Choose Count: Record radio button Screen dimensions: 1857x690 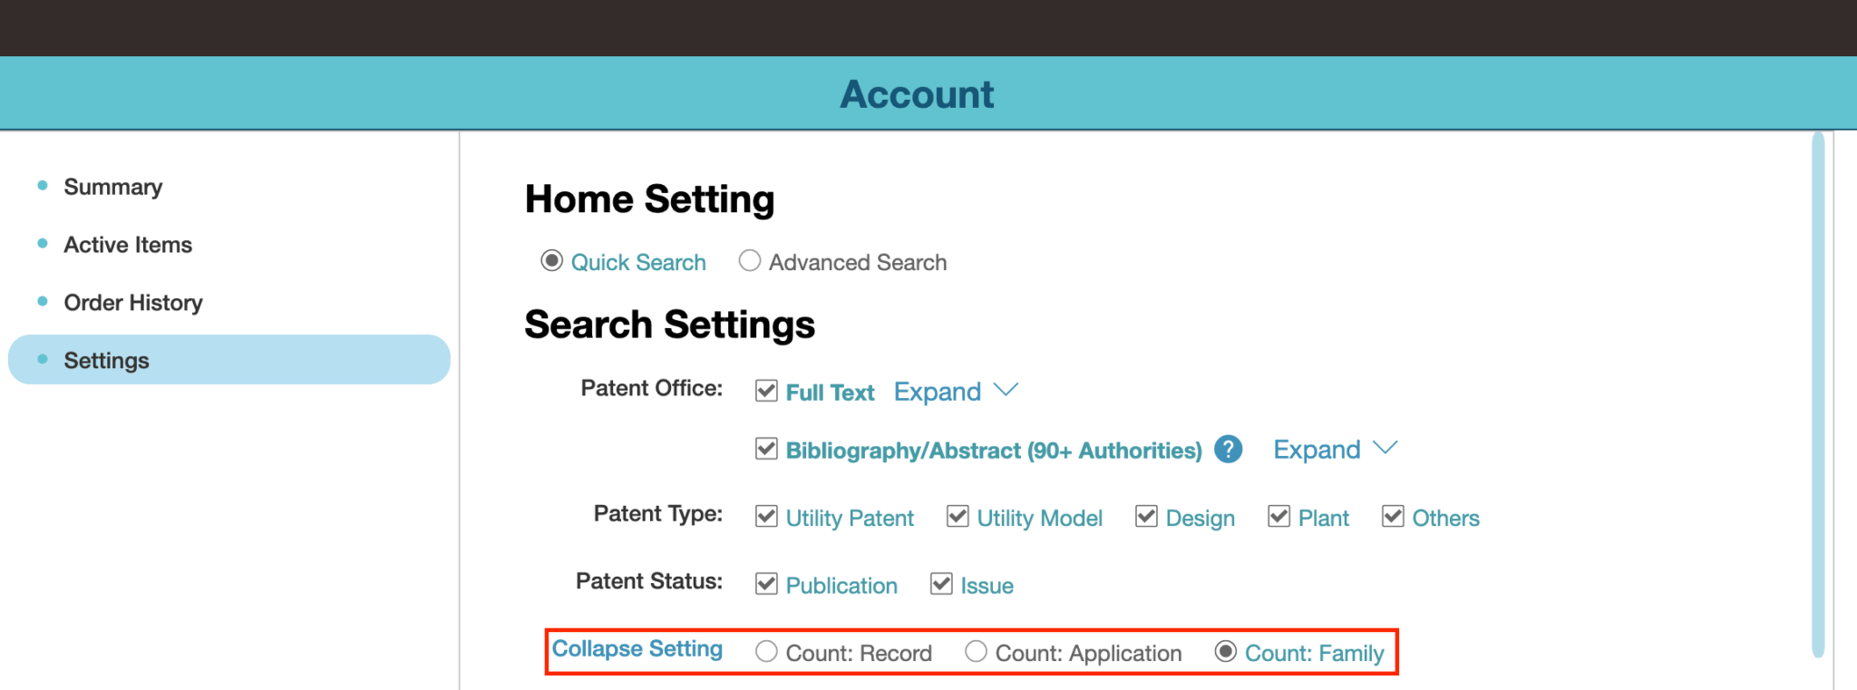(766, 652)
